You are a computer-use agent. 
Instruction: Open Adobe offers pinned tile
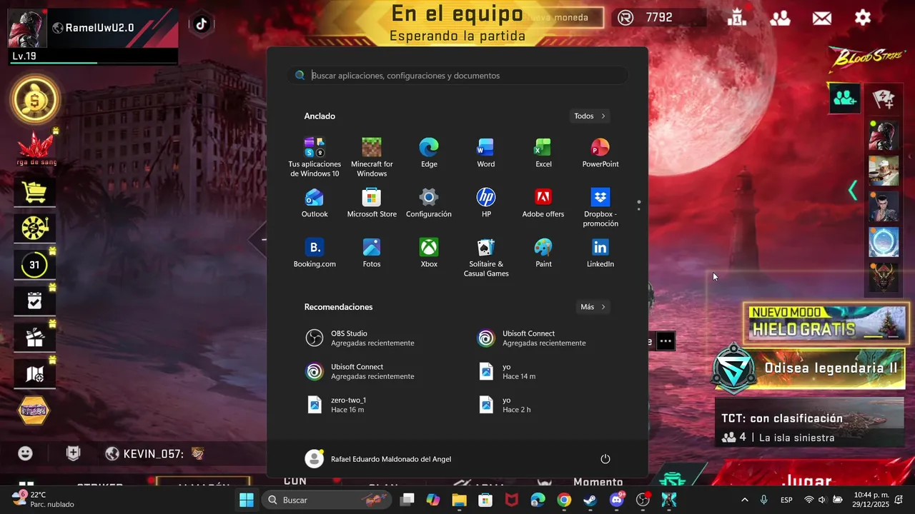pos(543,203)
